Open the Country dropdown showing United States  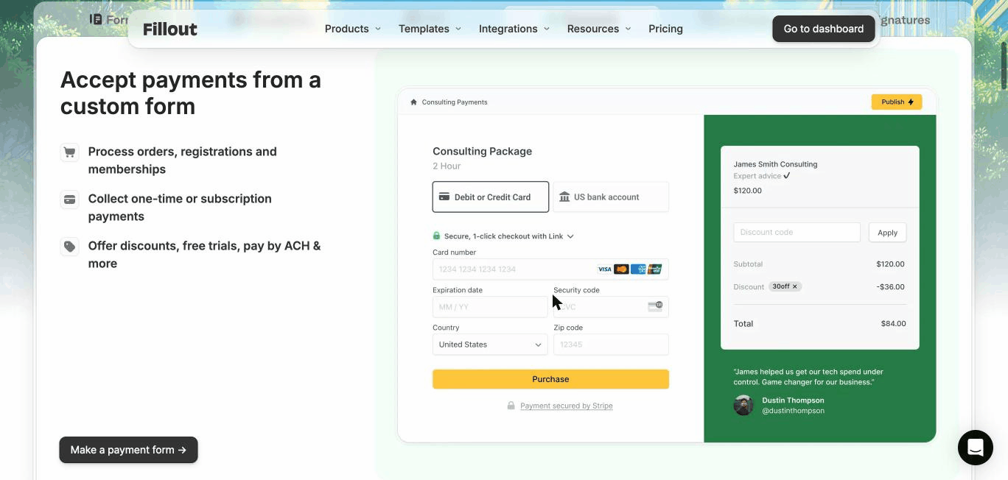coord(490,345)
